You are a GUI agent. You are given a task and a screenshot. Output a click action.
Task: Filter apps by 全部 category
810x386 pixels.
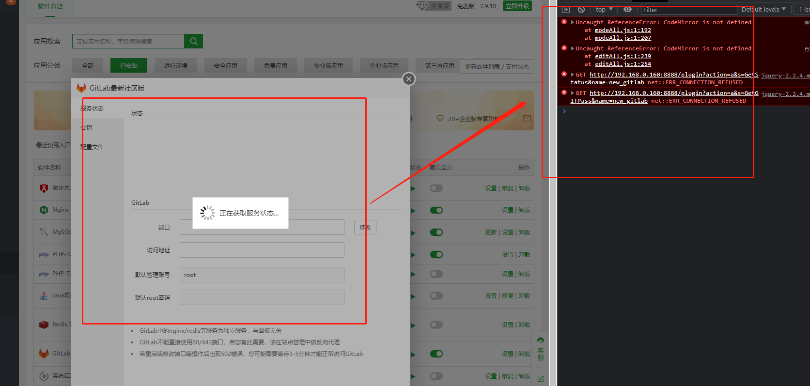88,65
